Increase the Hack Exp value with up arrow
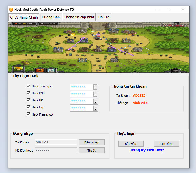 [95, 107]
